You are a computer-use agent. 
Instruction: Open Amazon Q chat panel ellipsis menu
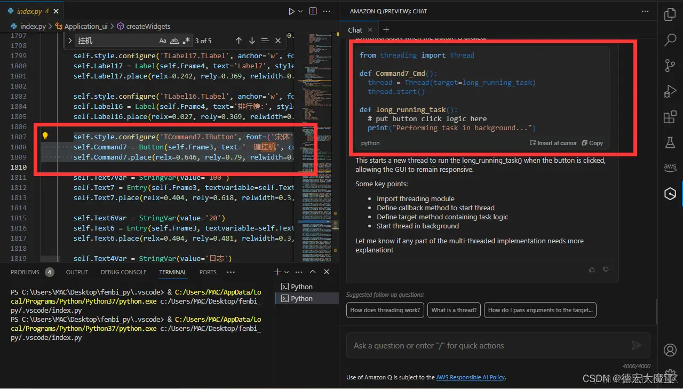[646, 11]
